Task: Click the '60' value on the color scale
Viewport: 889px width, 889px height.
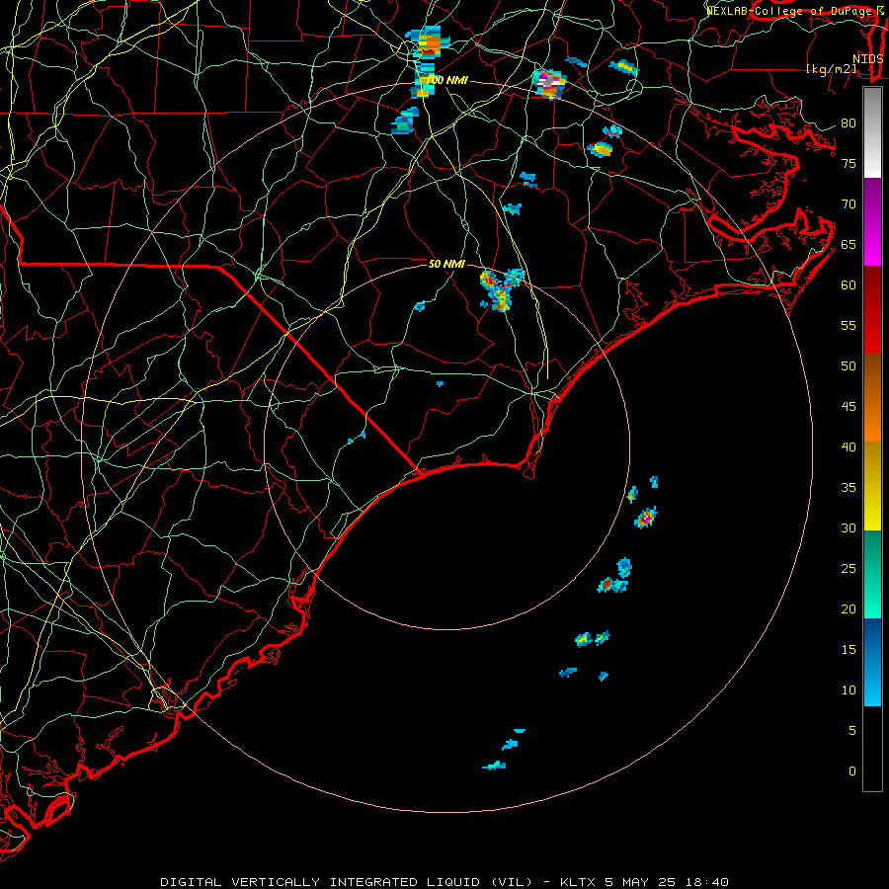Action: (x=849, y=285)
